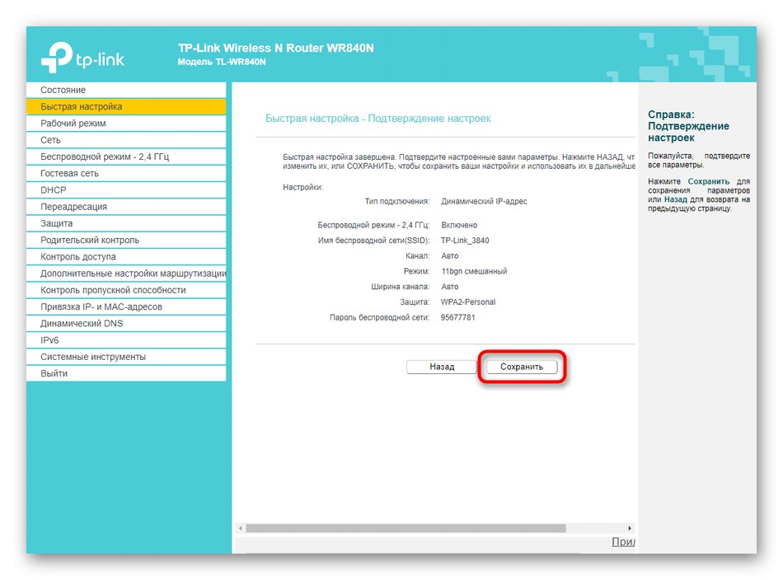Open the Состояние menu item

pyautogui.click(x=124, y=90)
